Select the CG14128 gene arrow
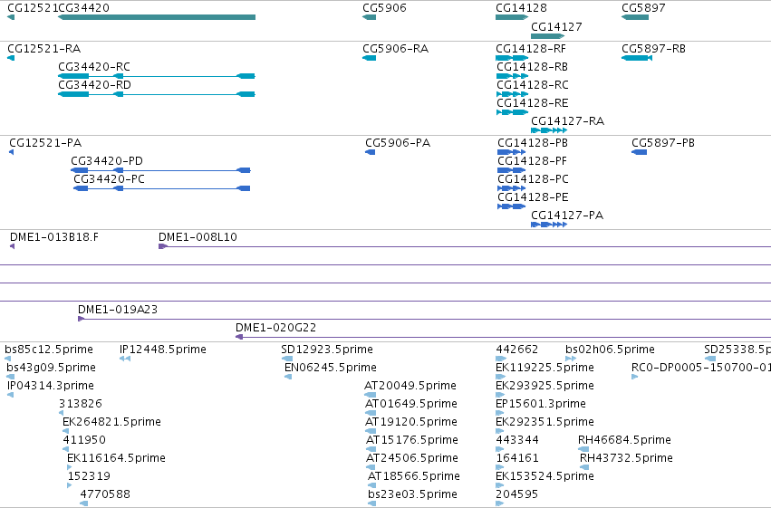This screenshot has height=508, width=771. (512, 17)
